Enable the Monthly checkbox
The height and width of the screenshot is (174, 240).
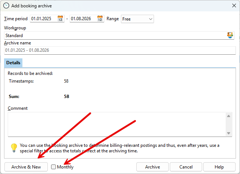click(54, 167)
